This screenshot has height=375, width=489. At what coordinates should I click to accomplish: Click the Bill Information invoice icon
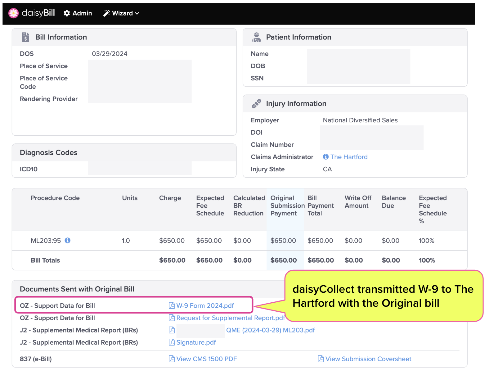click(26, 37)
